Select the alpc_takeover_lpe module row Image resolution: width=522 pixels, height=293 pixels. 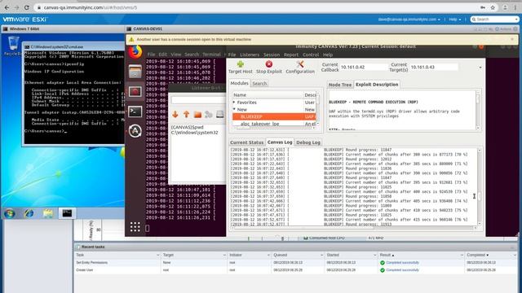(x=274, y=124)
